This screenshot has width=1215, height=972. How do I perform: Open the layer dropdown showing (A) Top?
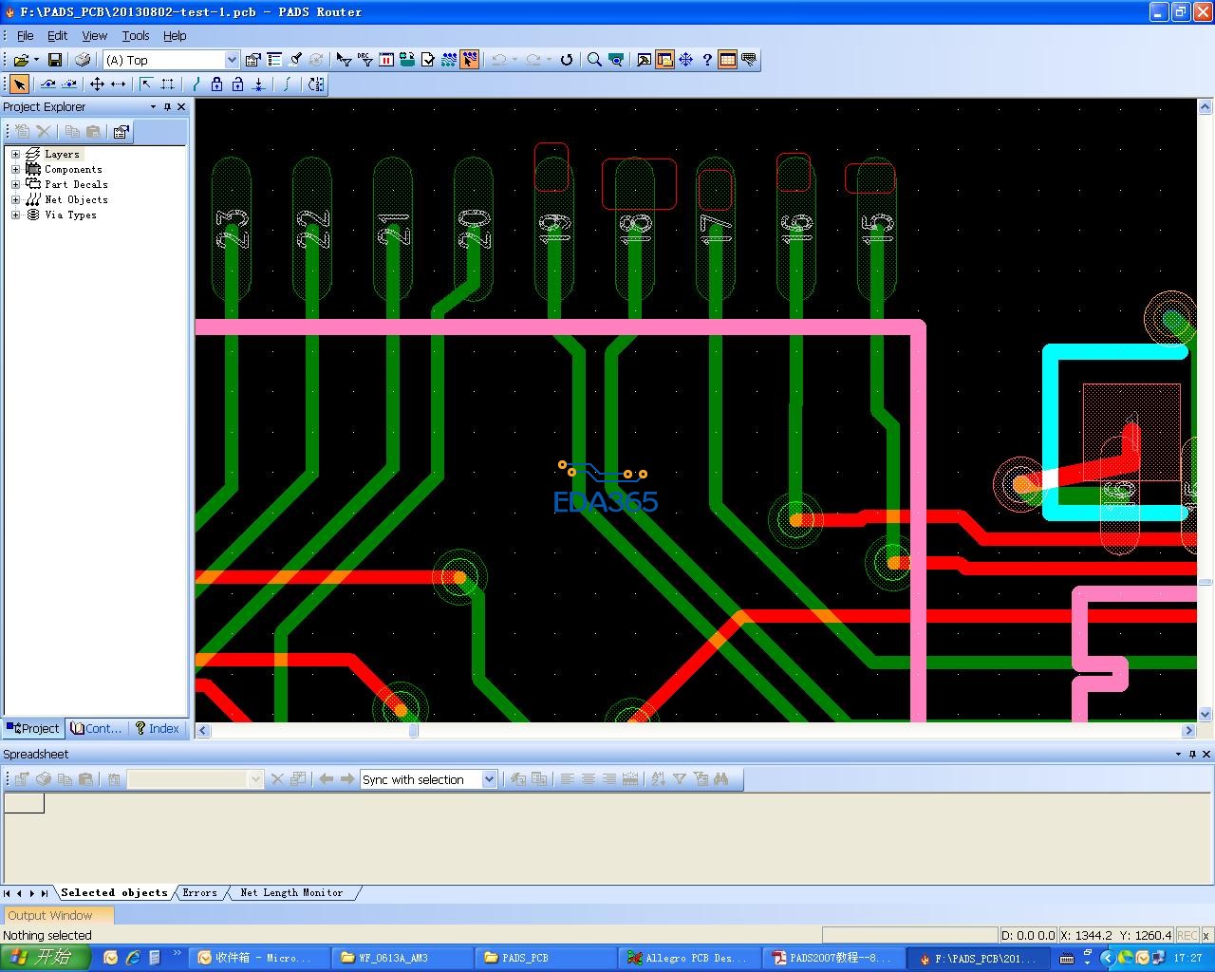pyautogui.click(x=232, y=60)
